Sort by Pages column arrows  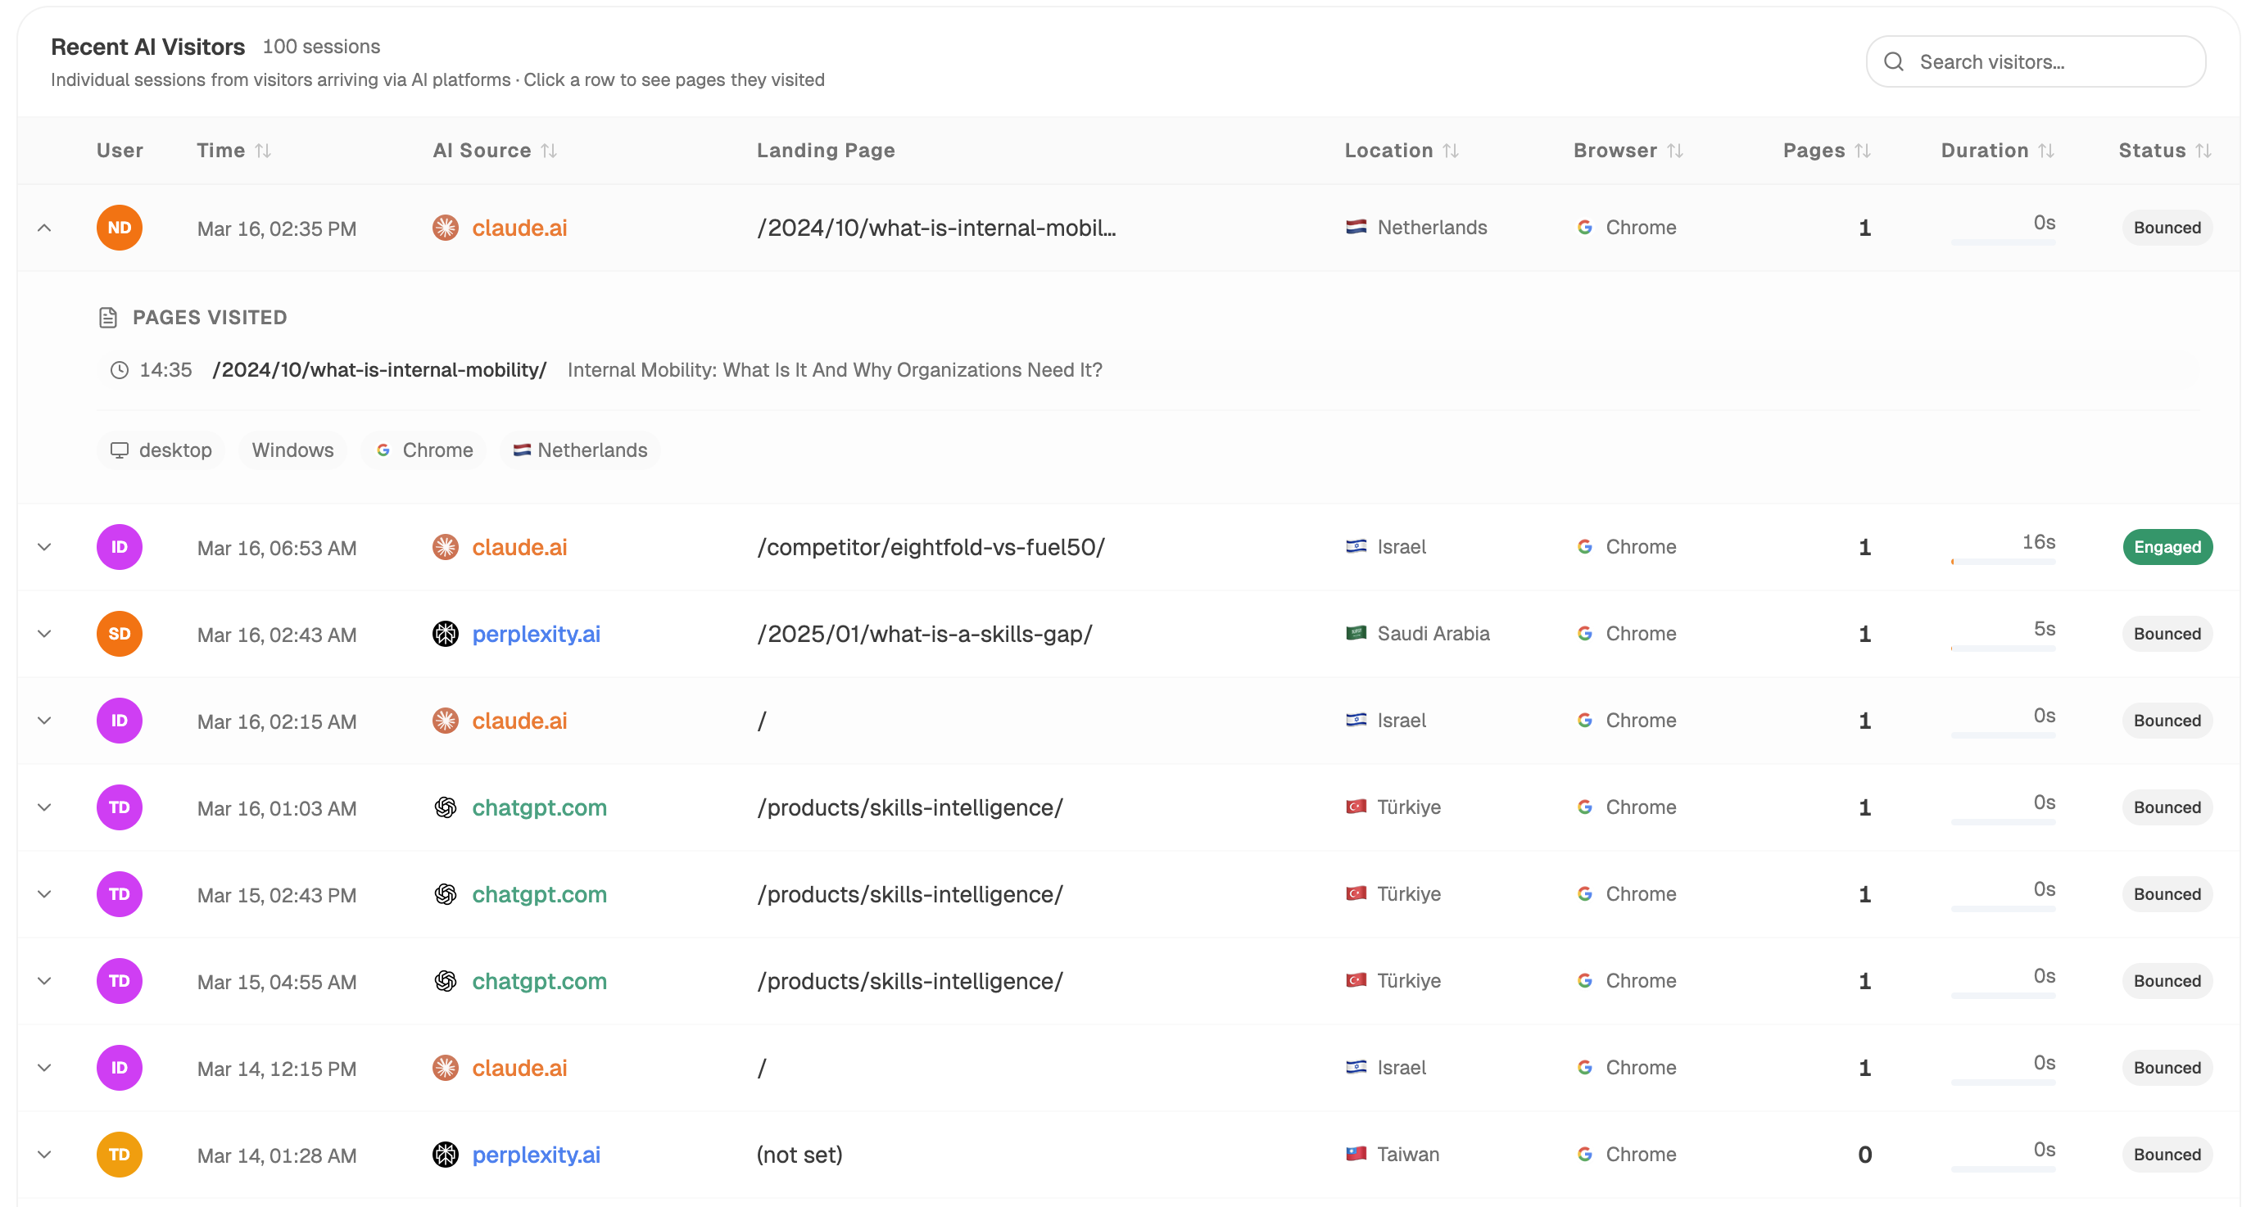coord(1863,151)
